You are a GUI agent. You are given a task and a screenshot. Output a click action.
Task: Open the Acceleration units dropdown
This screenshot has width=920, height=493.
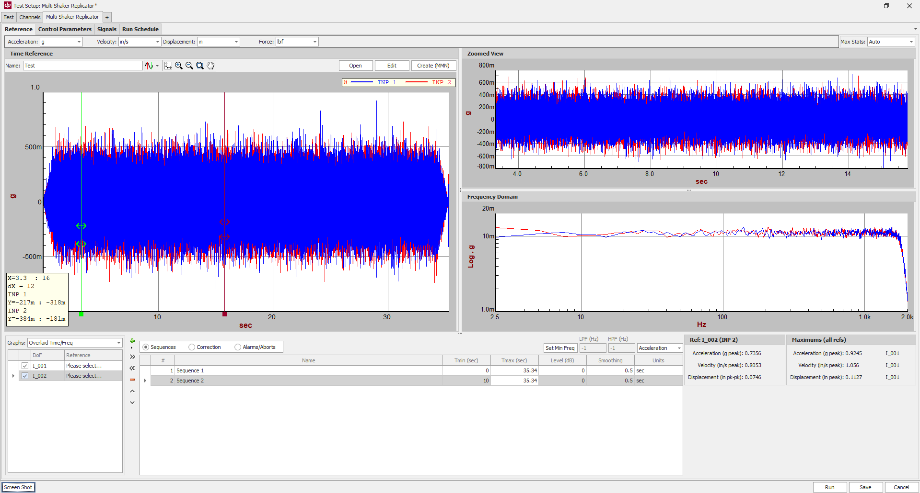coord(61,42)
